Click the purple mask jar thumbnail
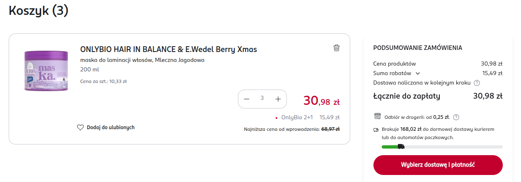521x182 pixels. (46, 71)
